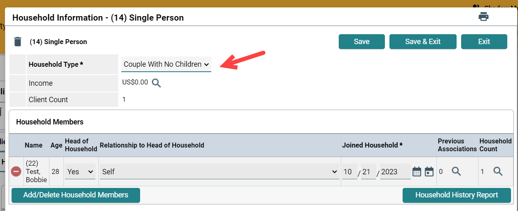
Task: Select the Joined Household column header
Action: pyautogui.click(x=372, y=145)
